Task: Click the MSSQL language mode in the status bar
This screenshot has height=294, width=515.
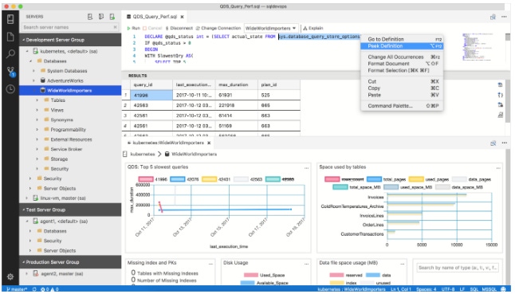Action: click(489, 289)
